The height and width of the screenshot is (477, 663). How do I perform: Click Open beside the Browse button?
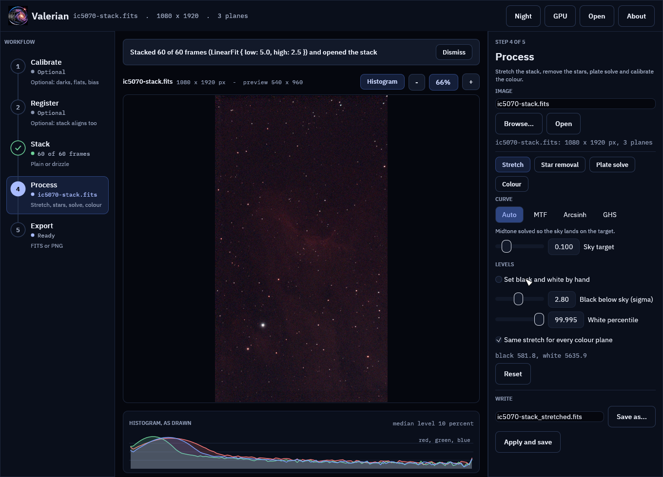[564, 124]
